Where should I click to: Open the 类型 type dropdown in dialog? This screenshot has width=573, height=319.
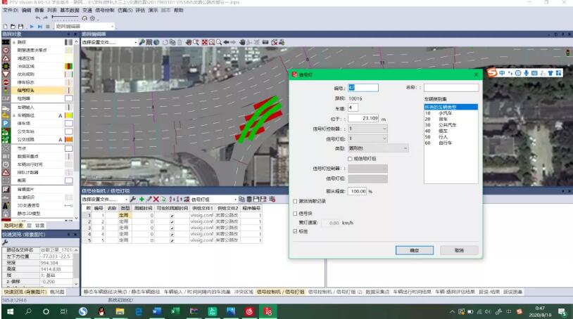point(378,148)
